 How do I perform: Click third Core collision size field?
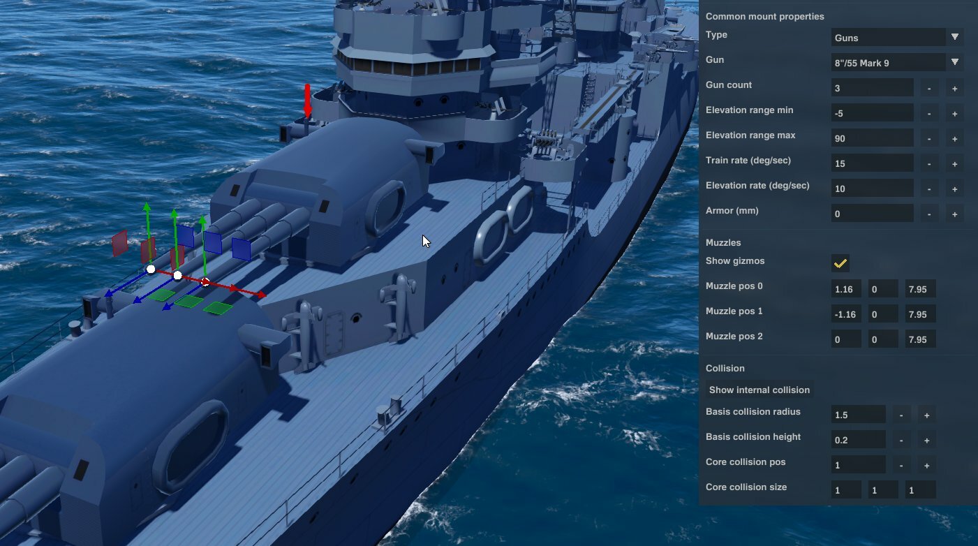pos(920,490)
